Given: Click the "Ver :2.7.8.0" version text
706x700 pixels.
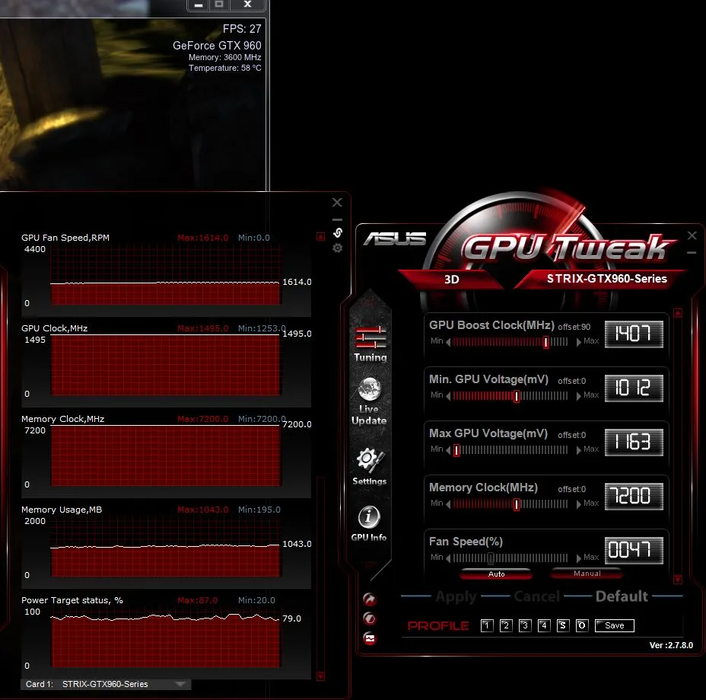Looking at the screenshot, I should (x=671, y=645).
